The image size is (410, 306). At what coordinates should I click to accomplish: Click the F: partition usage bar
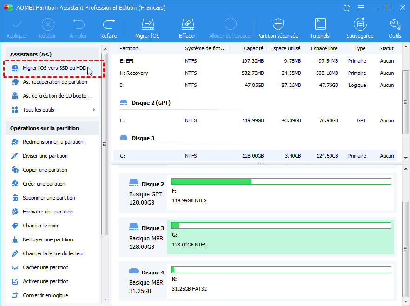point(281,181)
